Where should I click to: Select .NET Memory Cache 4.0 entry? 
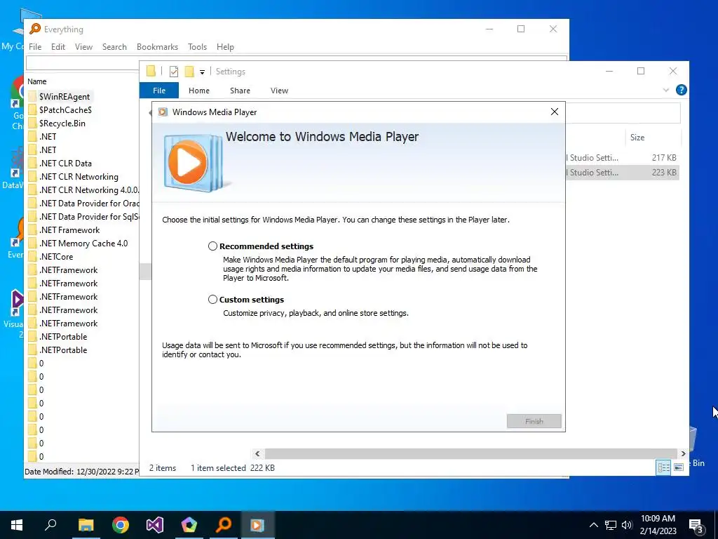(x=83, y=244)
